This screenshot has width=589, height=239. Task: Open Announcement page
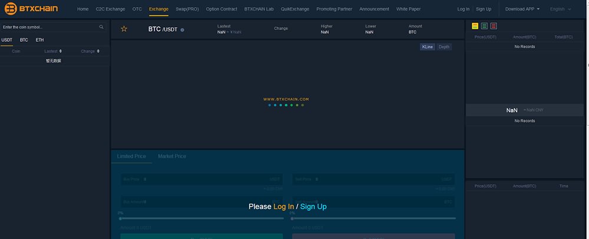tap(374, 9)
